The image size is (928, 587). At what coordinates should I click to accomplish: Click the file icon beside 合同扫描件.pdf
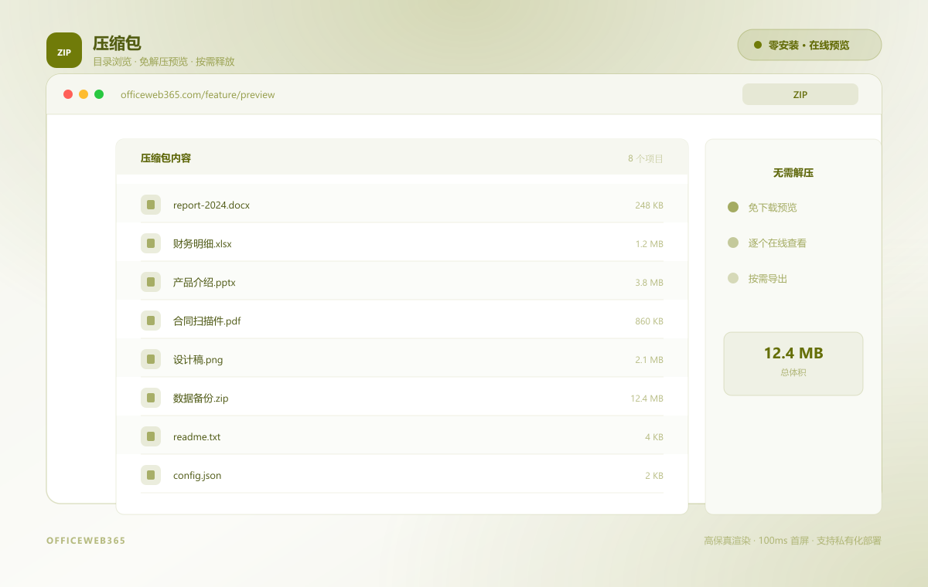(x=151, y=321)
